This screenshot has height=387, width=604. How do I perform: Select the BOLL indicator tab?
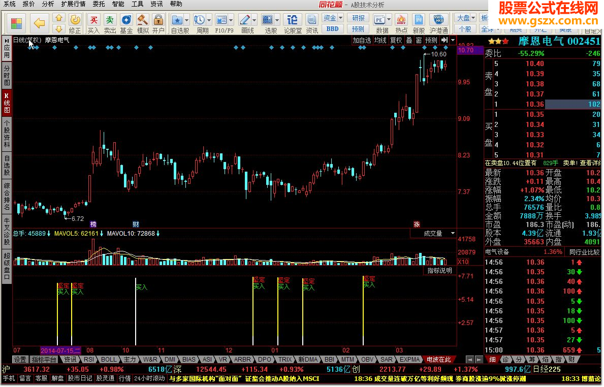[109, 359]
